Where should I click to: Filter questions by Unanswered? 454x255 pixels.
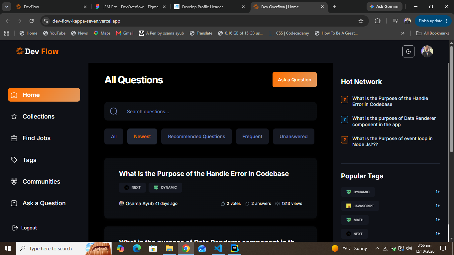293,136
